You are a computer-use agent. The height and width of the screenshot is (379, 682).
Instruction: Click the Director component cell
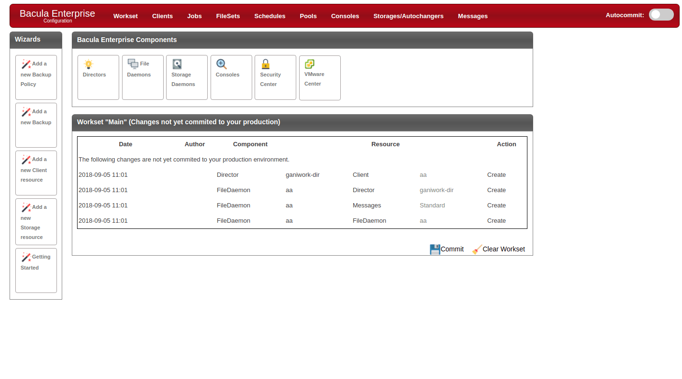tap(227, 175)
